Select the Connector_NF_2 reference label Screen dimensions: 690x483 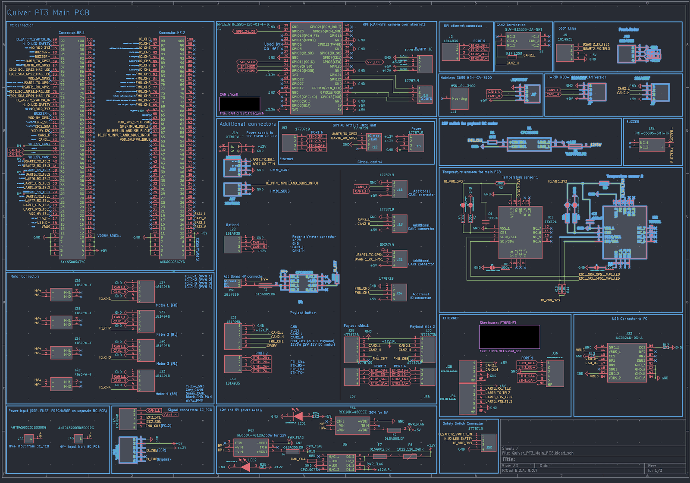tap(172, 33)
